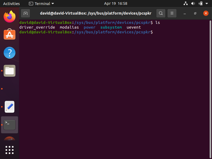Viewport: 212px width, 159px height.
Task: Launch Firefox from the dock
Action: (10, 17)
